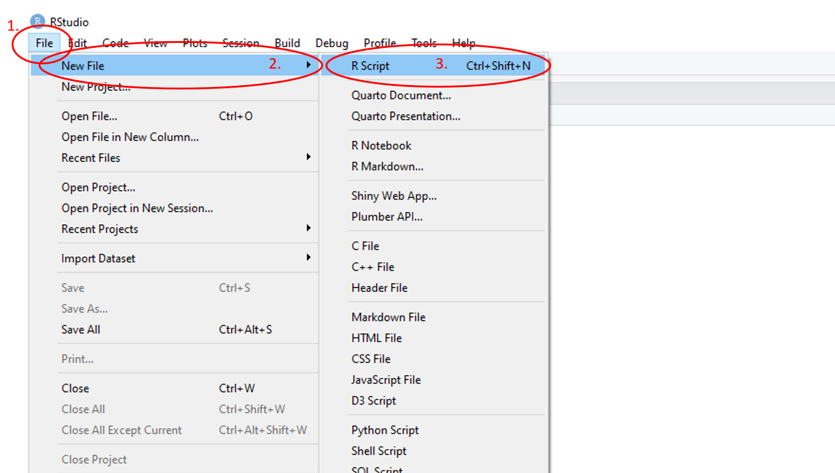Click the greyed Close All entry

[175, 409]
